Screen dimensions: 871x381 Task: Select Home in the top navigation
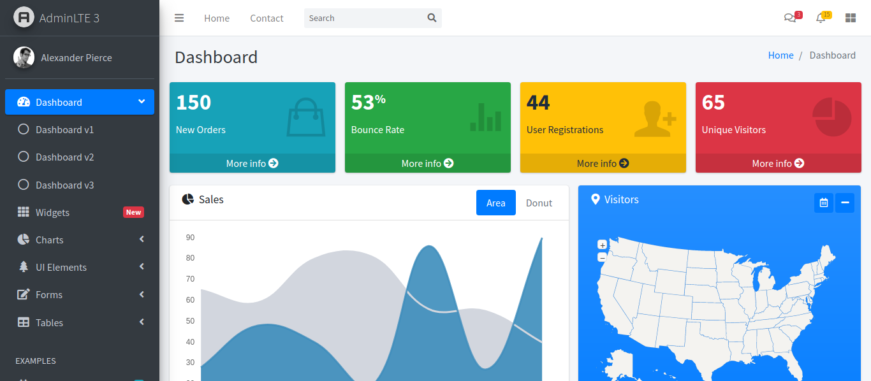coord(216,18)
